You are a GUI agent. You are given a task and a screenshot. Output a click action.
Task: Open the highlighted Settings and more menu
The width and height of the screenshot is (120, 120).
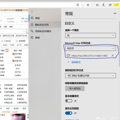point(116,5)
